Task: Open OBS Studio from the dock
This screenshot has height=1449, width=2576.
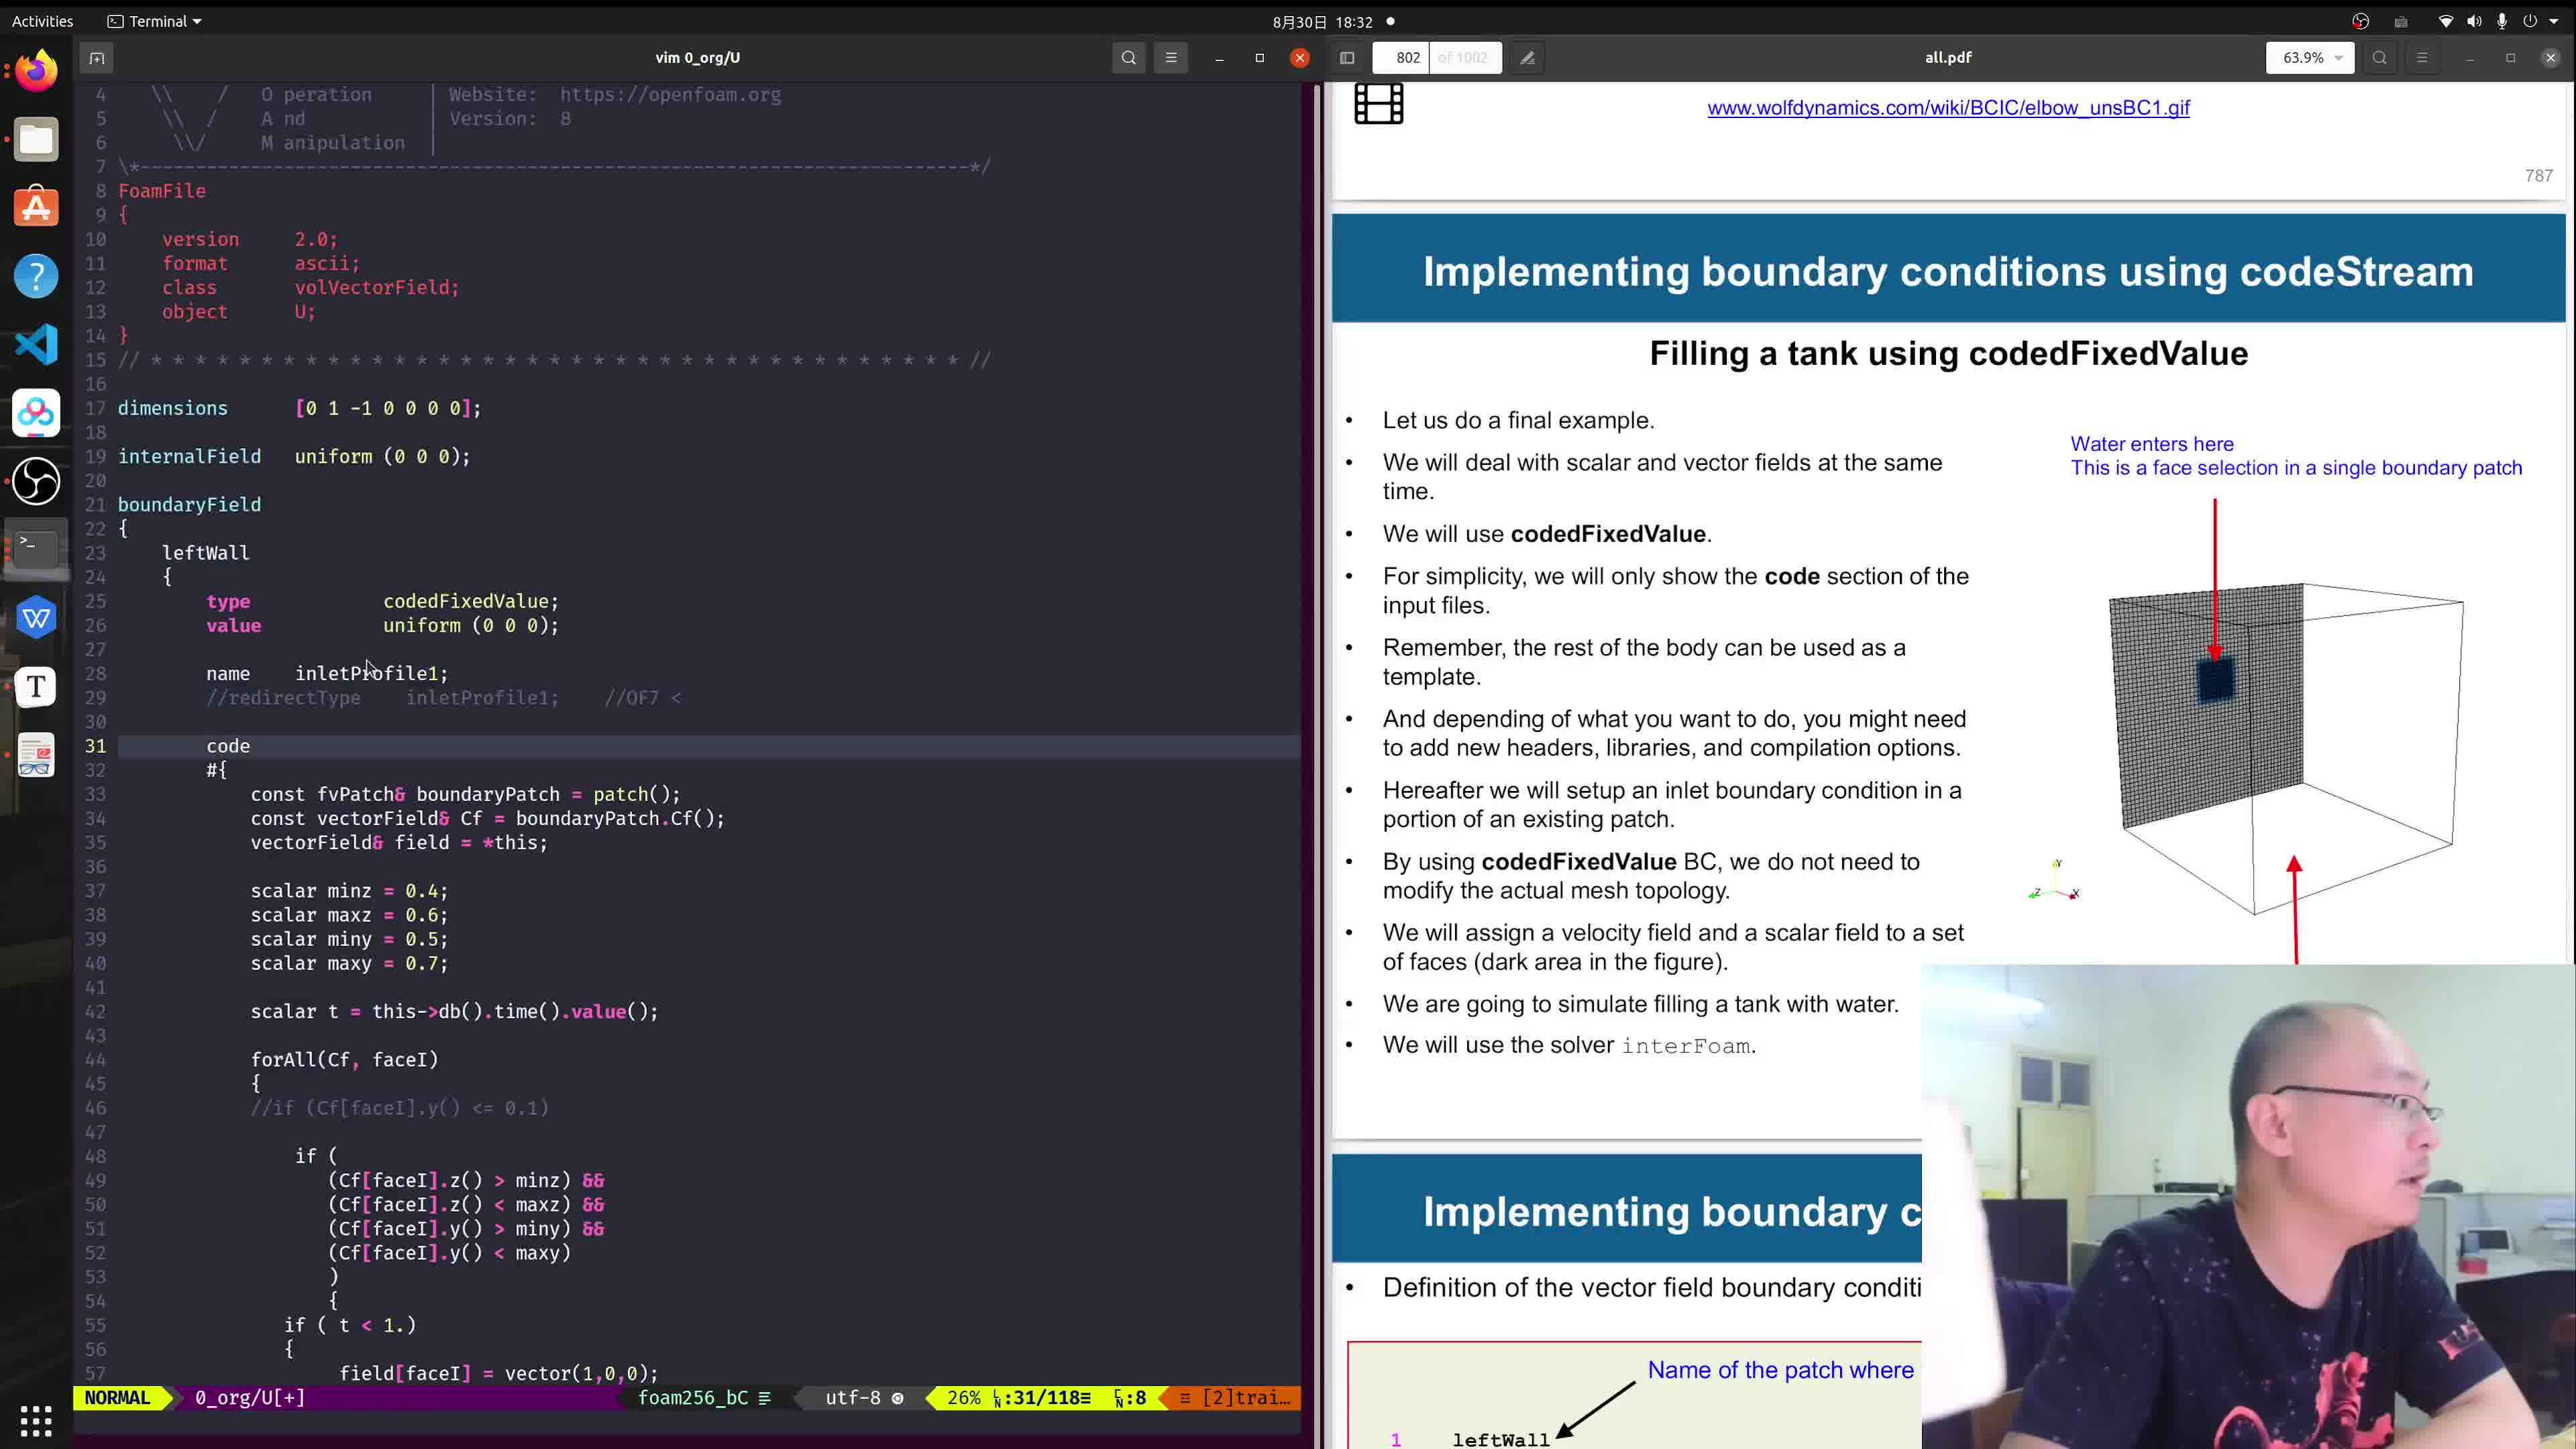Action: coord(36,482)
